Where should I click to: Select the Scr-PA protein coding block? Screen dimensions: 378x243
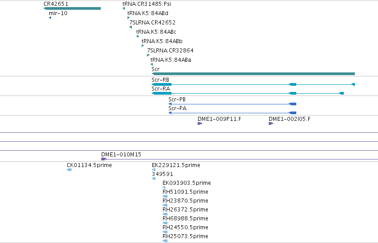tap(292, 113)
